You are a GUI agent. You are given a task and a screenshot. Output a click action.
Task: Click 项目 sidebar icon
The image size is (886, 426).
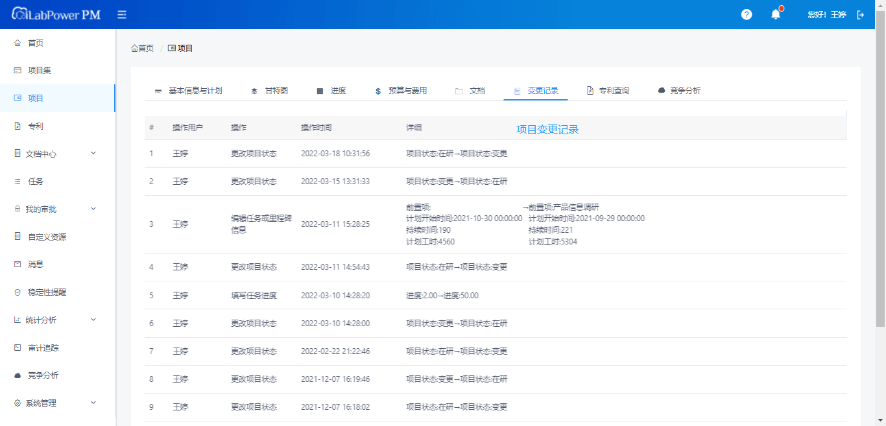tap(18, 98)
